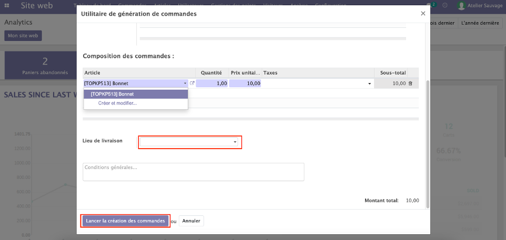Delete the Bonnet order line with trash icon
The width and height of the screenshot is (506, 240).
[x=410, y=84]
